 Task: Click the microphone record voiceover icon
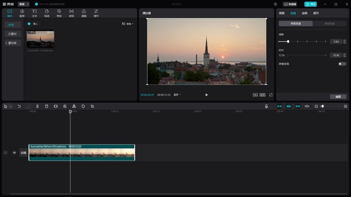tap(266, 106)
